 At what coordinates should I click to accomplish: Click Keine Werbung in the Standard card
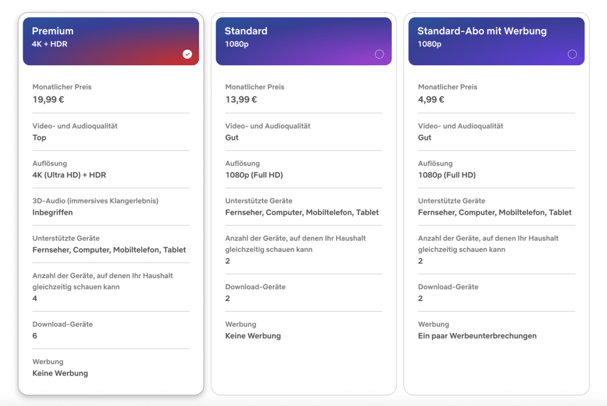(253, 335)
